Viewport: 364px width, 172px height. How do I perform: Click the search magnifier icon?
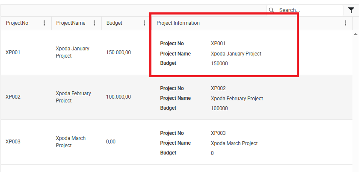(272, 10)
